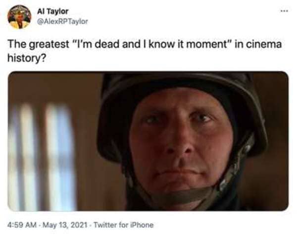The width and height of the screenshot is (297, 237).
Task: Click the words "know it moment"
Action: click(188, 45)
